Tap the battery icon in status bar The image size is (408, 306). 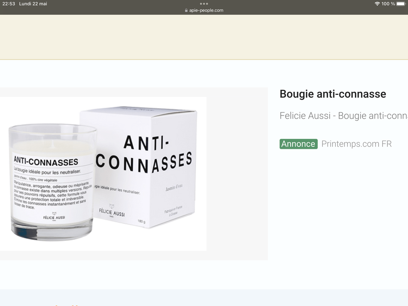401,4
